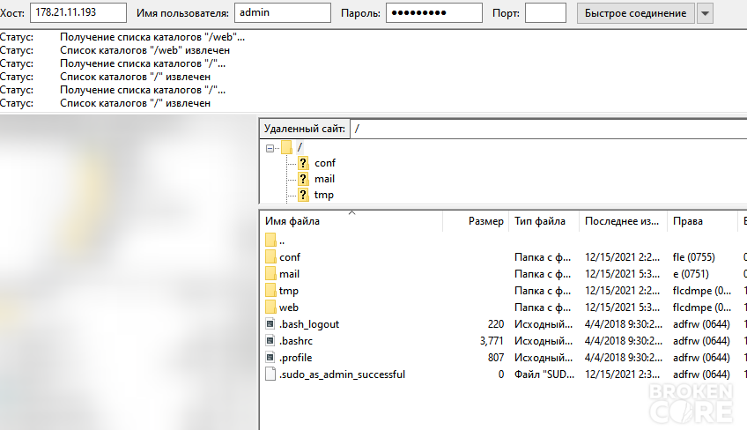Select the .profile file name

coord(295,358)
